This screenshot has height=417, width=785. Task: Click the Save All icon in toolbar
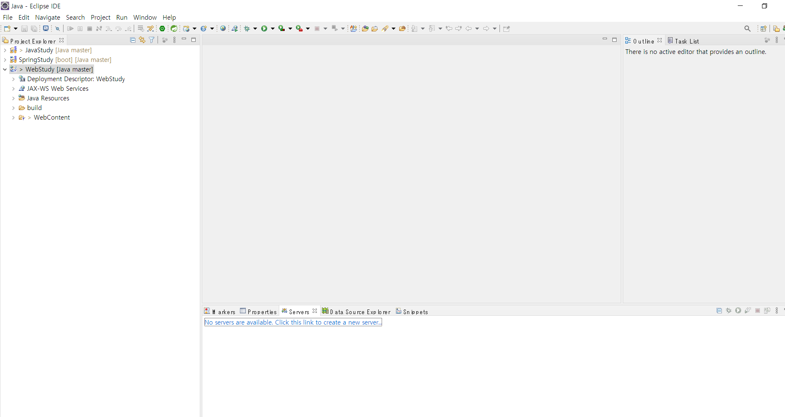(x=34, y=28)
